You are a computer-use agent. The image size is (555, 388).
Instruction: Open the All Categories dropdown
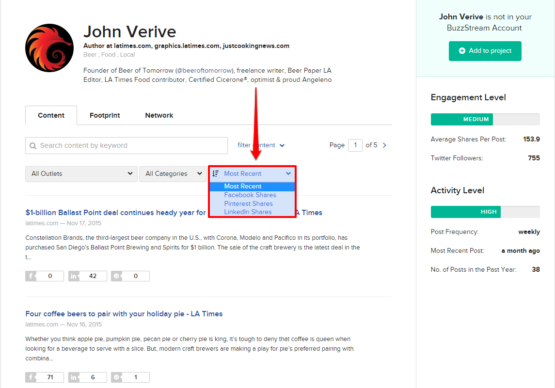click(x=173, y=173)
